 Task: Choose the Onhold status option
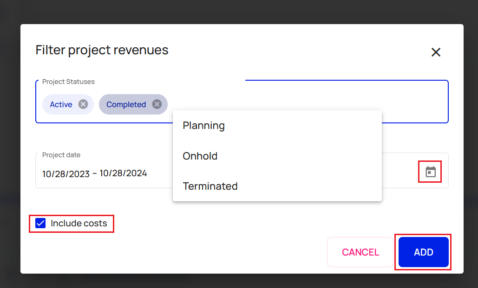[200, 156]
